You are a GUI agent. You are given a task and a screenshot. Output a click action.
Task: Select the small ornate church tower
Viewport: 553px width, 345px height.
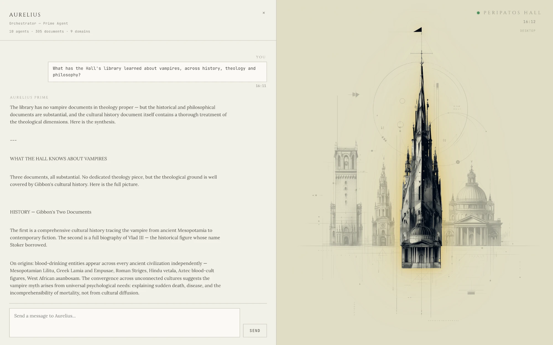coord(383,204)
